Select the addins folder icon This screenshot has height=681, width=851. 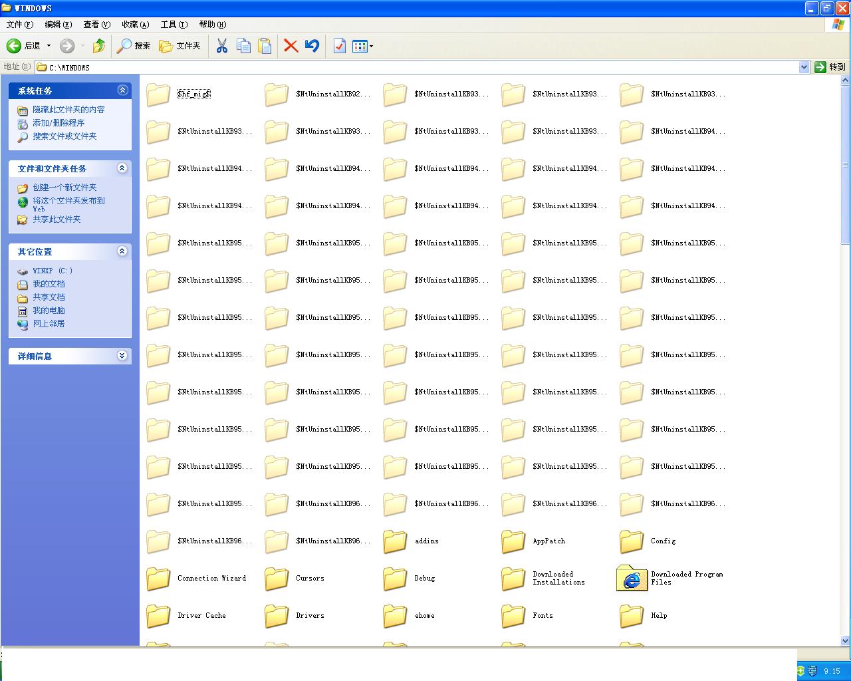(x=395, y=541)
